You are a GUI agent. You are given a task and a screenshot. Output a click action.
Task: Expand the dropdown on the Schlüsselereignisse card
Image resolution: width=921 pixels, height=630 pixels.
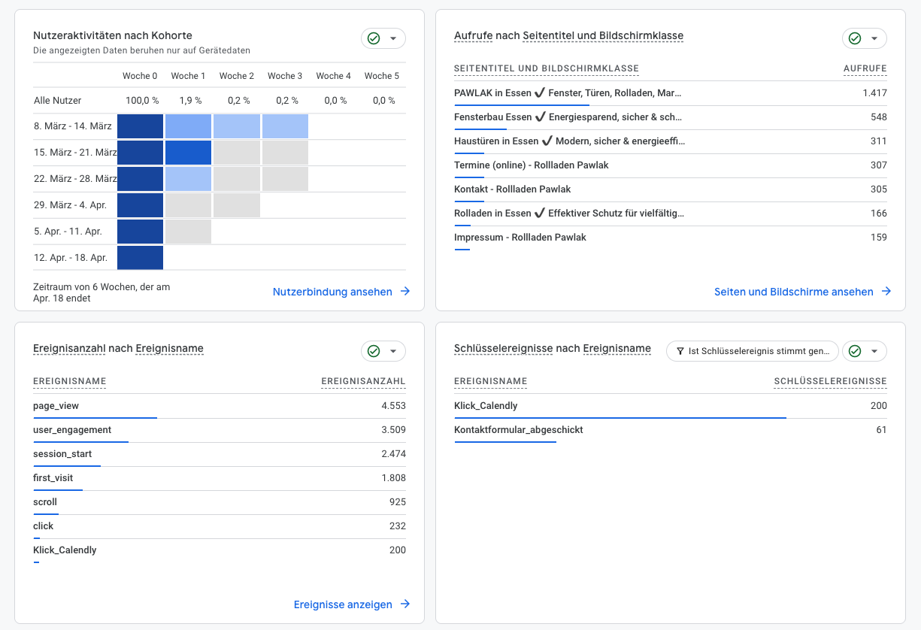coord(874,350)
